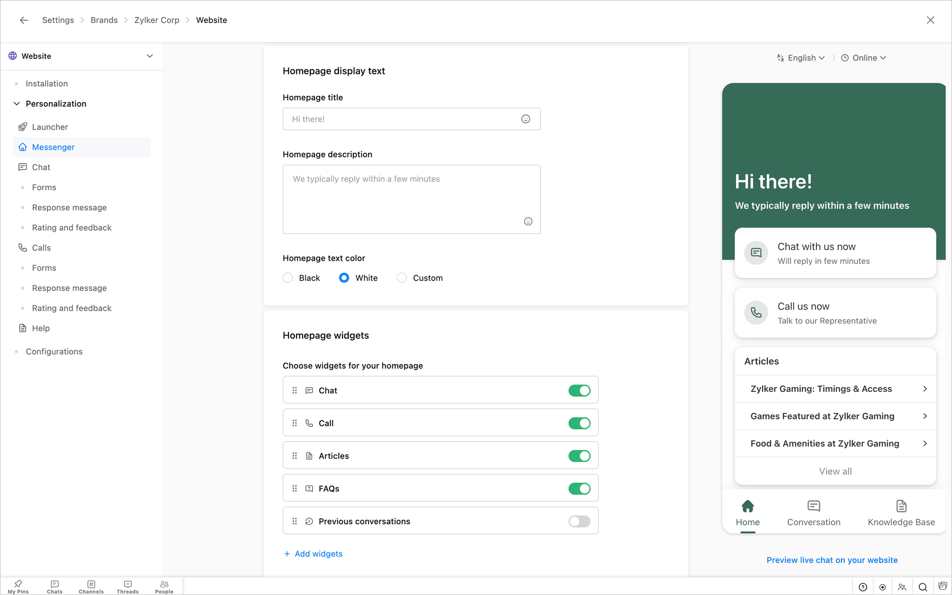Open Threads from the bottom bar
Image resolution: width=952 pixels, height=595 pixels.
127,586
